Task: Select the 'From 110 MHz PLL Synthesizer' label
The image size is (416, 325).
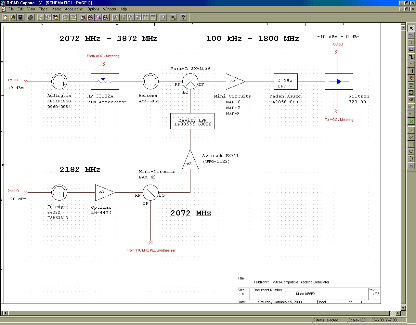Action: [151, 250]
